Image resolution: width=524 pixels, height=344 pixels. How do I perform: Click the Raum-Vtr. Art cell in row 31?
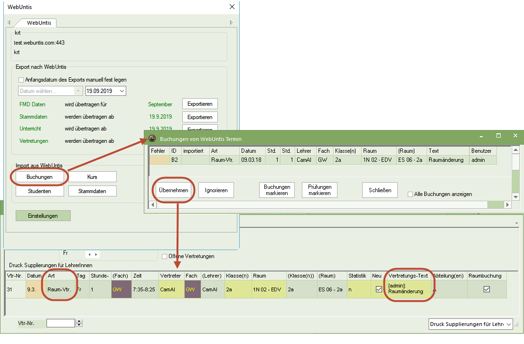(x=60, y=289)
